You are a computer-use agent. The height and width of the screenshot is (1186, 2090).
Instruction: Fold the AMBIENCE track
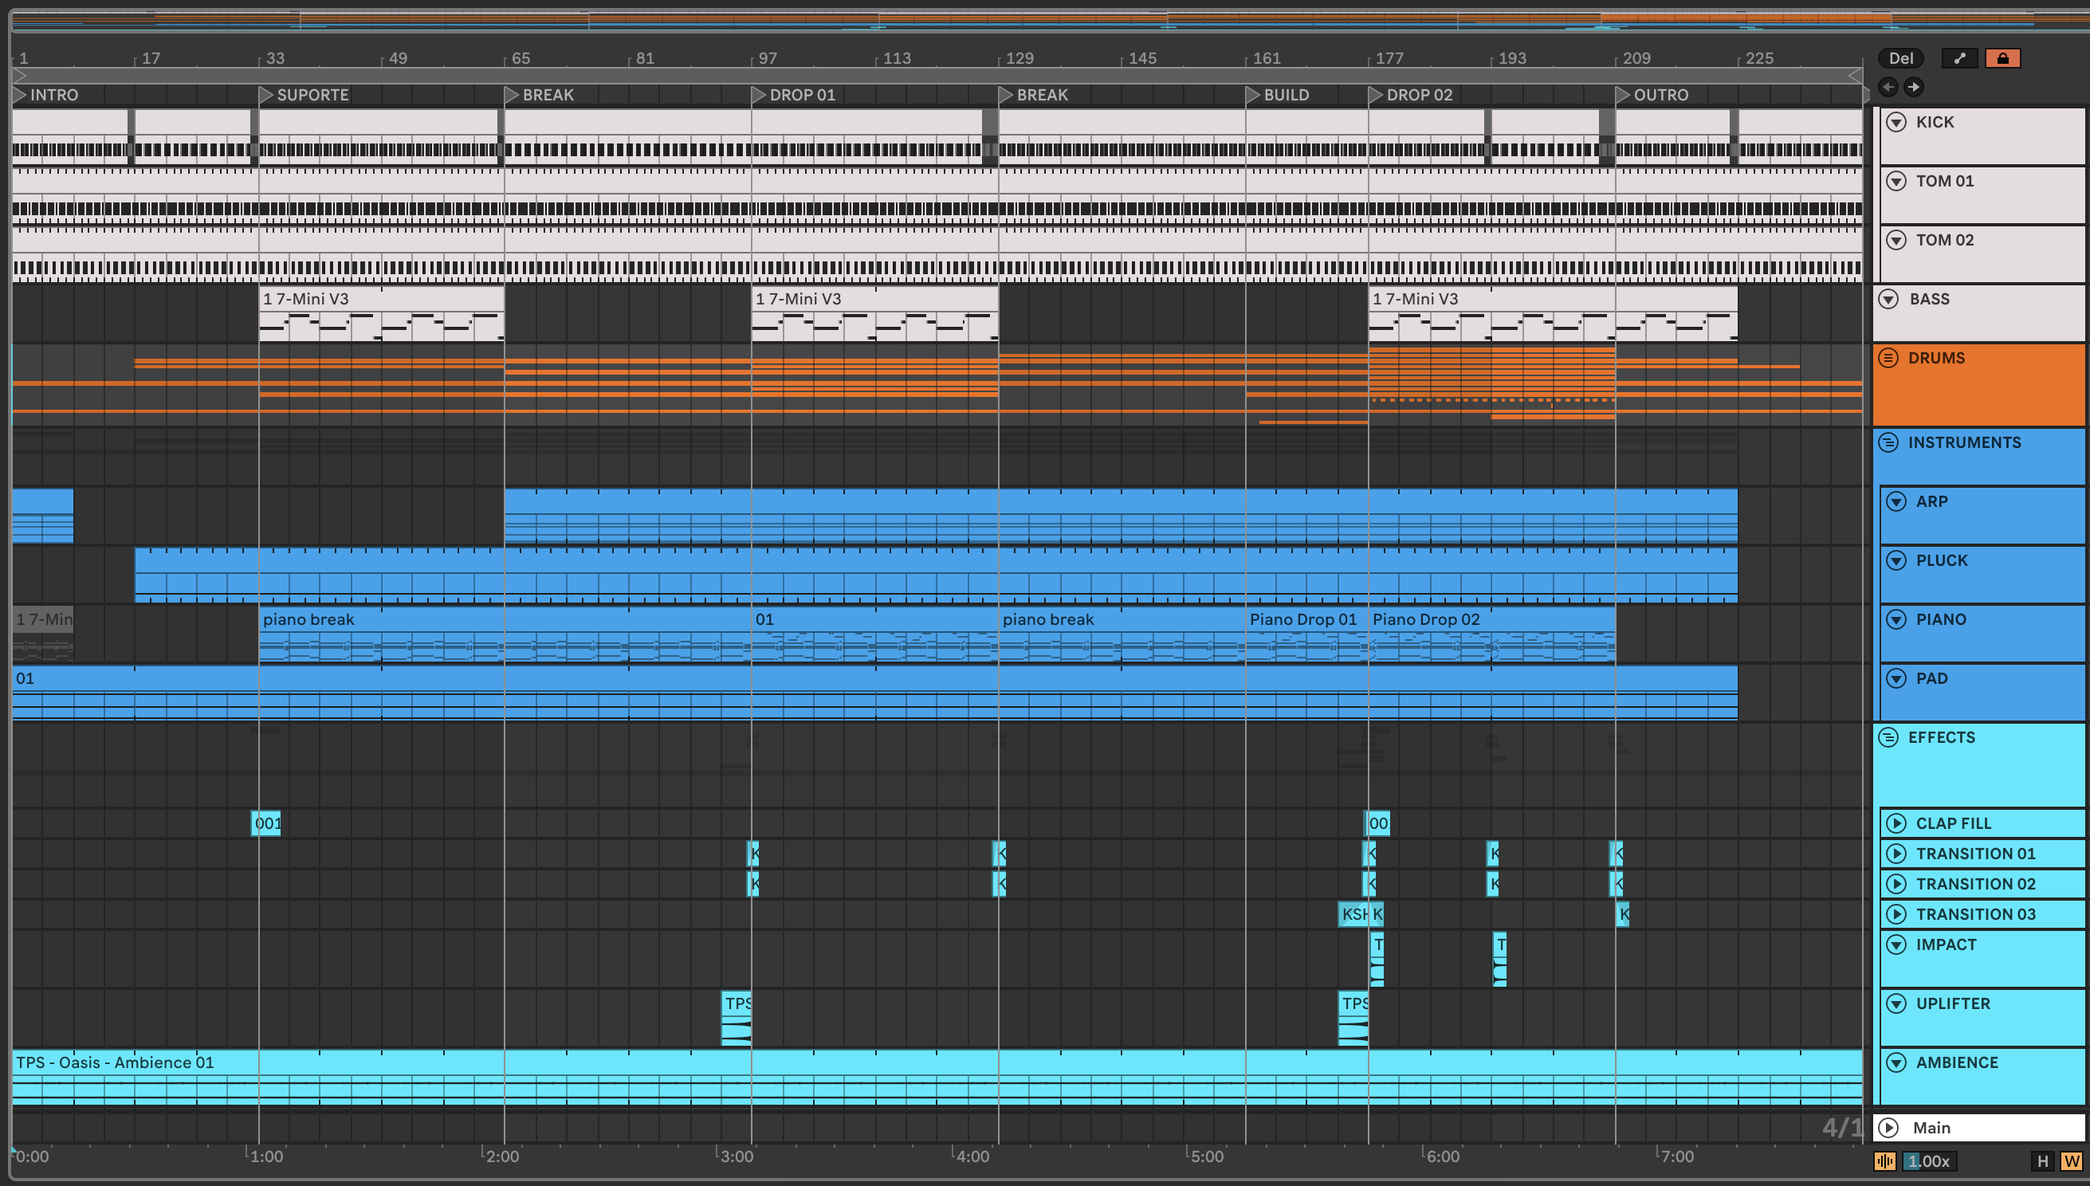pos(1896,1063)
